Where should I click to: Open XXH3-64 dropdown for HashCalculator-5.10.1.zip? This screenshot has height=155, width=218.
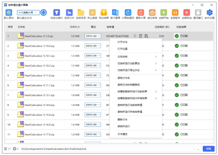click(x=93, y=56)
